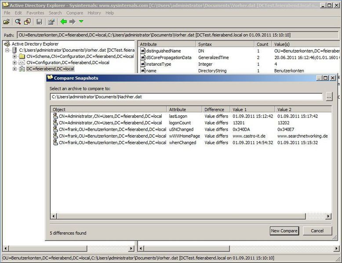Open the Edit menu
342x263 pixels.
coord(18,13)
